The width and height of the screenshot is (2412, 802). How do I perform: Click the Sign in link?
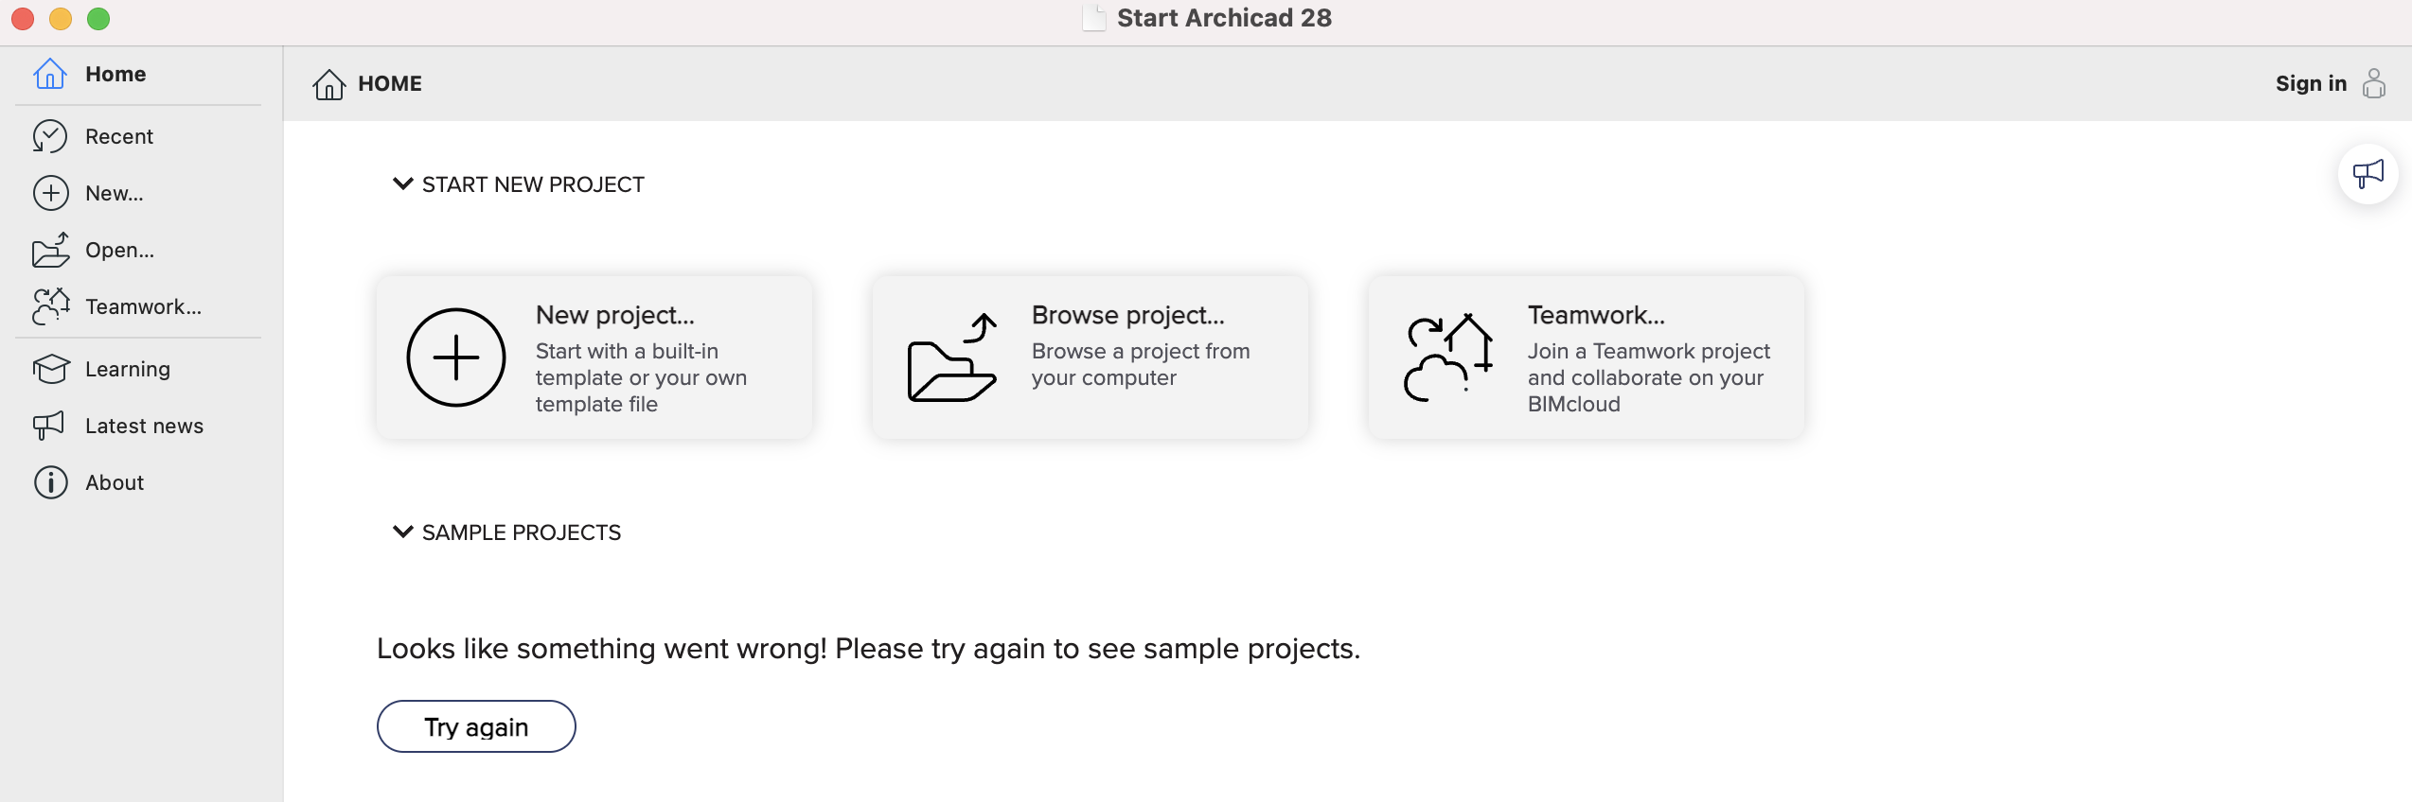tap(2311, 83)
